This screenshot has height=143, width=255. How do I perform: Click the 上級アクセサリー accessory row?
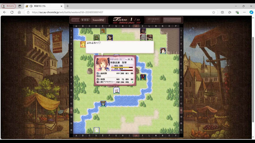tap(115, 82)
